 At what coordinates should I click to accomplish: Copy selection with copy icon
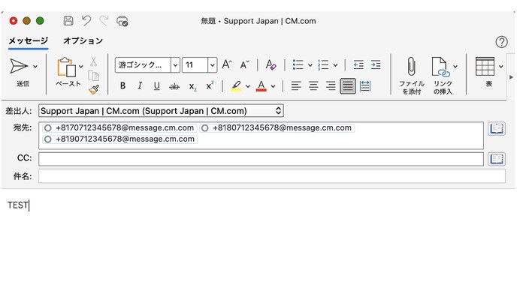coord(93,76)
